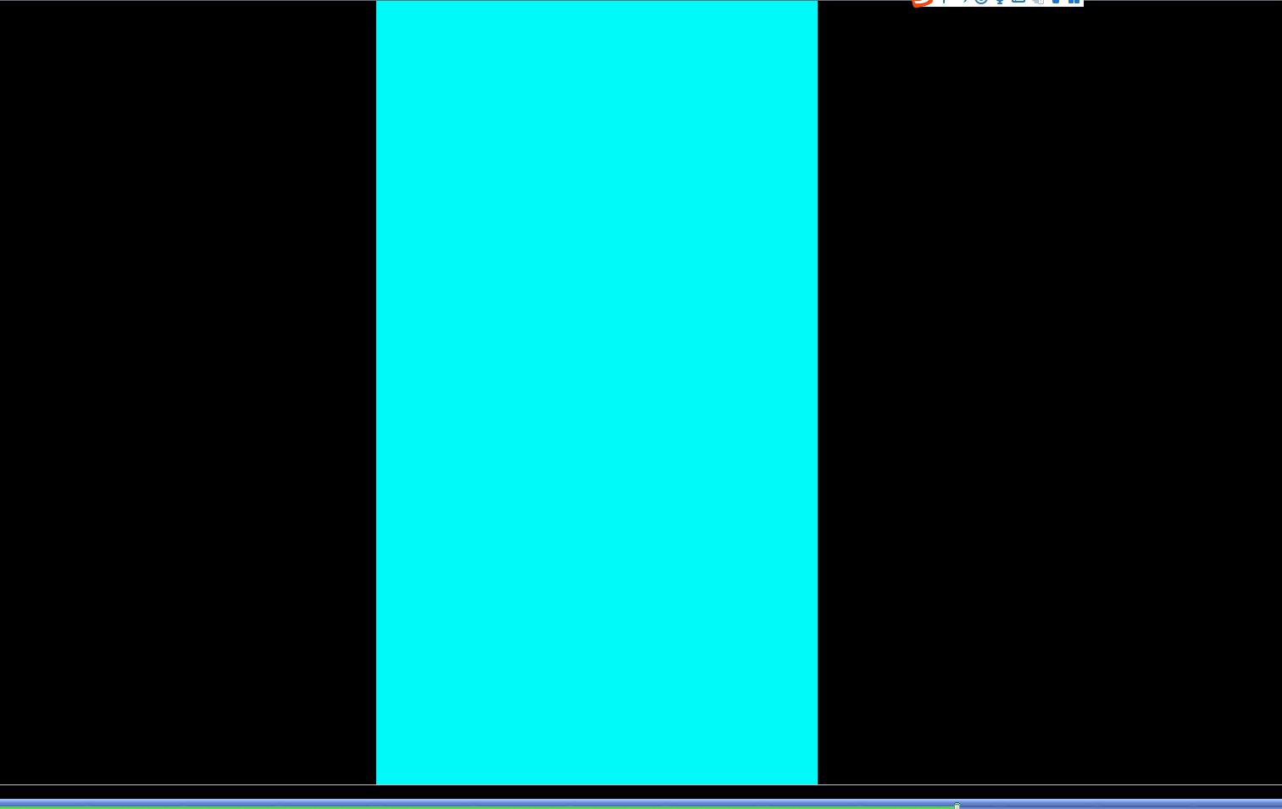1282x809 pixels.
Task: Seek to the middle of the progress bar
Action: [x=641, y=805]
